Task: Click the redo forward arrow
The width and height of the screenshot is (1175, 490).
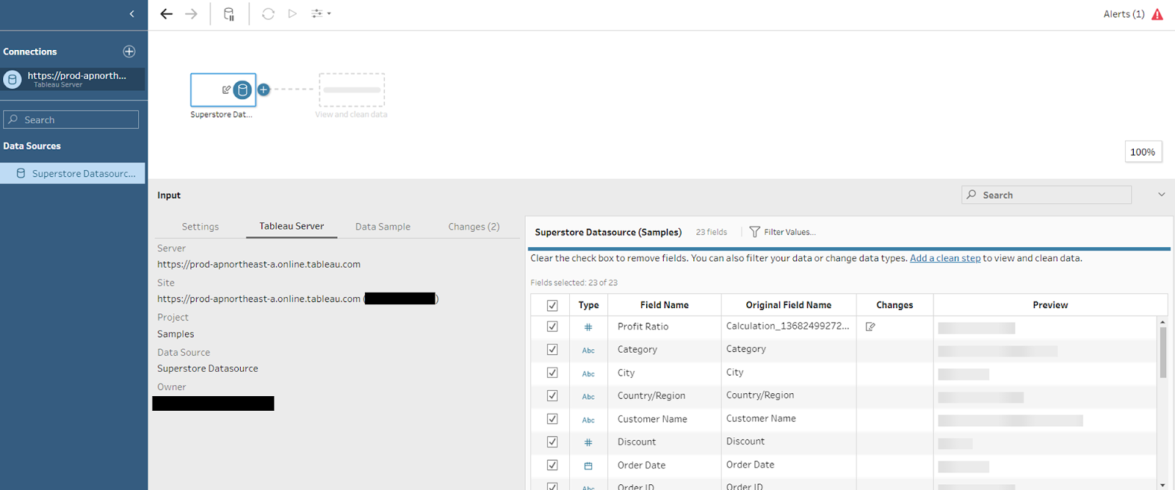Action: click(x=191, y=14)
